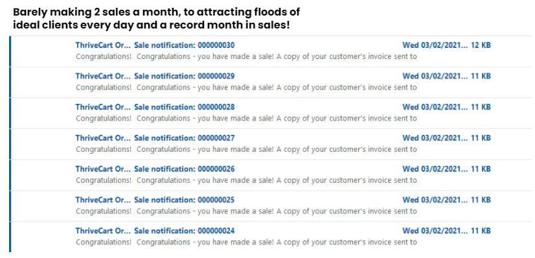Click the date of notification 000000025 email
This screenshot has width=535, height=258.
435,200
